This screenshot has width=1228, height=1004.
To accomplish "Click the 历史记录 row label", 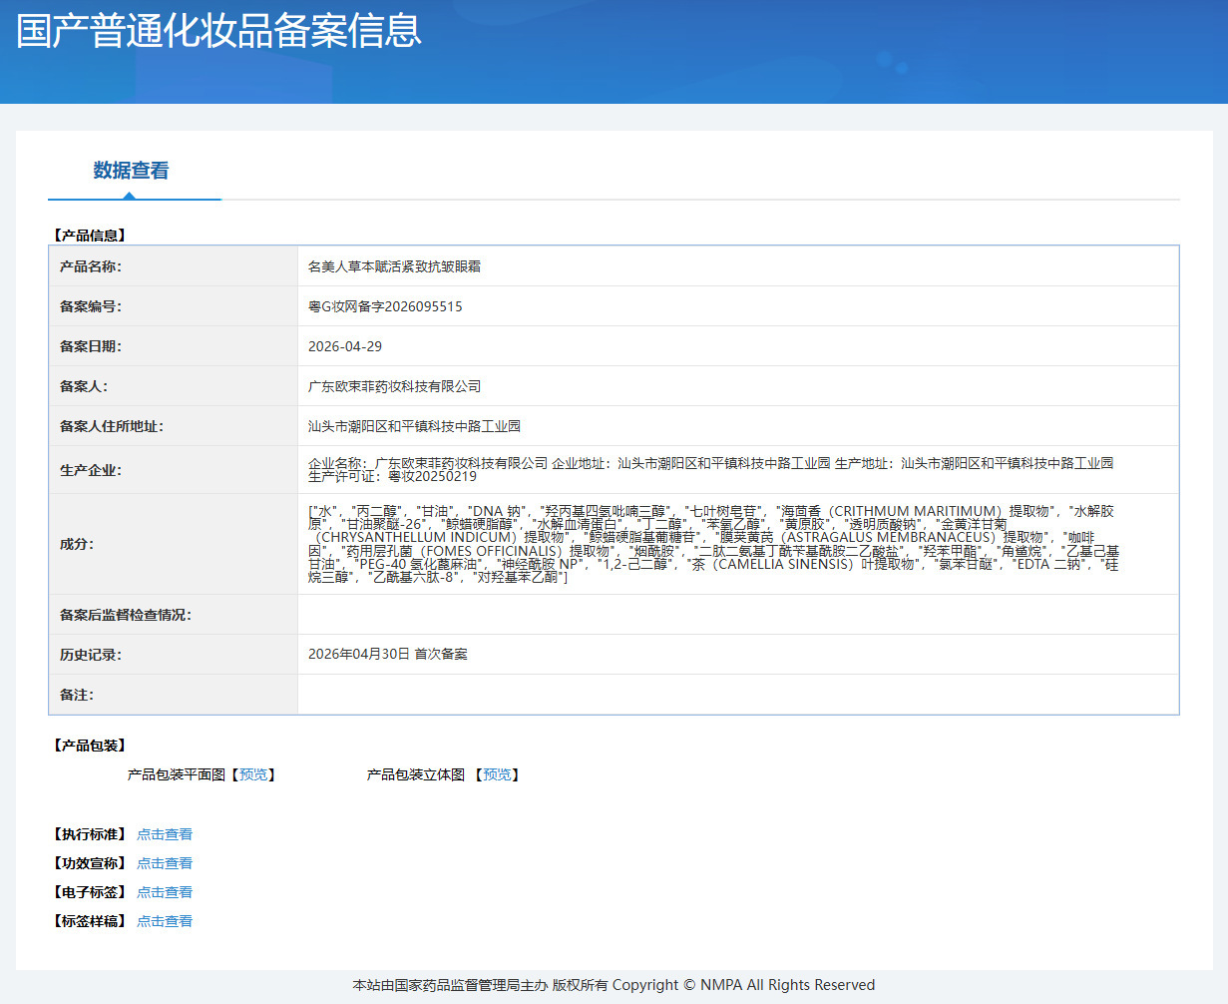I will point(91,655).
